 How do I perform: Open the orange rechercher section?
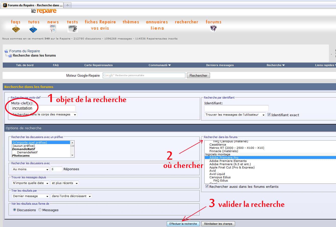187,22
